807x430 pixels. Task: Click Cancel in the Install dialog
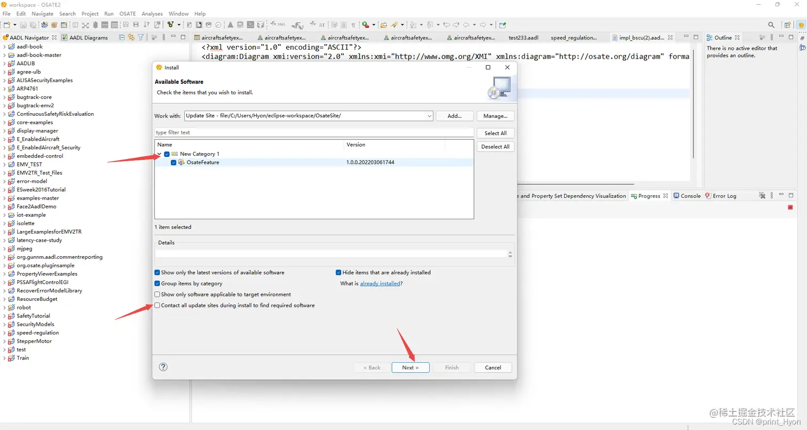tap(493, 368)
